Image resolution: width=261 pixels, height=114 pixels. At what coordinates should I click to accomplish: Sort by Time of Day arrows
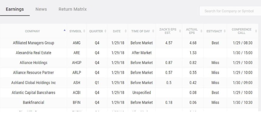pos(153,31)
